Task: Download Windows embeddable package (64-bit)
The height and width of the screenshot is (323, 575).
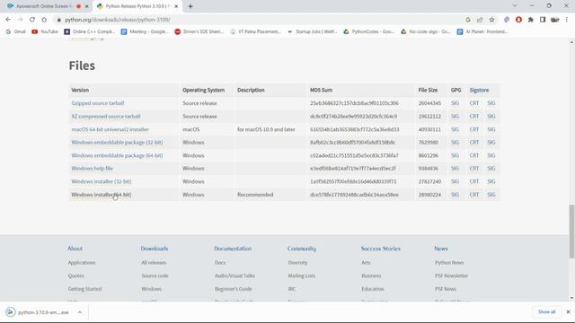Action: point(117,155)
